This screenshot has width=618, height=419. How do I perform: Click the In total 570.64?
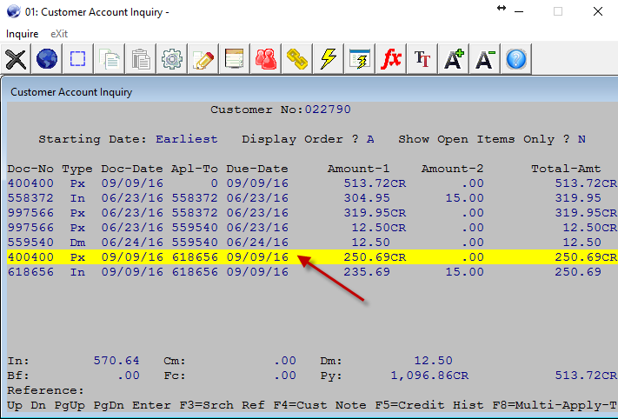(x=116, y=361)
